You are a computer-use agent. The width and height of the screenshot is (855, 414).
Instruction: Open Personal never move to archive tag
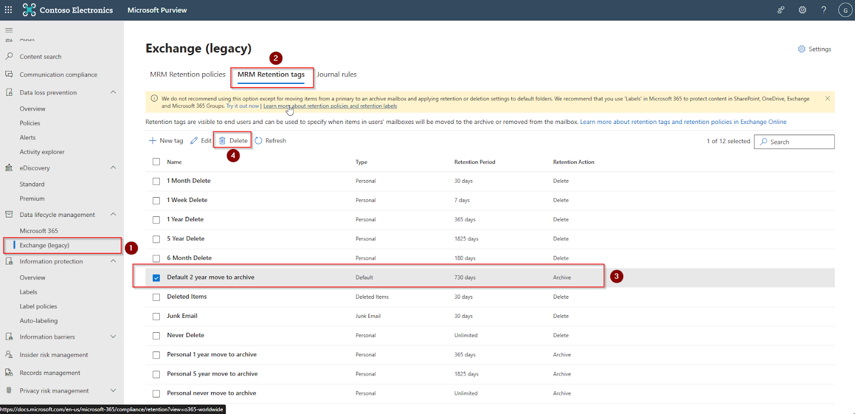pos(212,393)
